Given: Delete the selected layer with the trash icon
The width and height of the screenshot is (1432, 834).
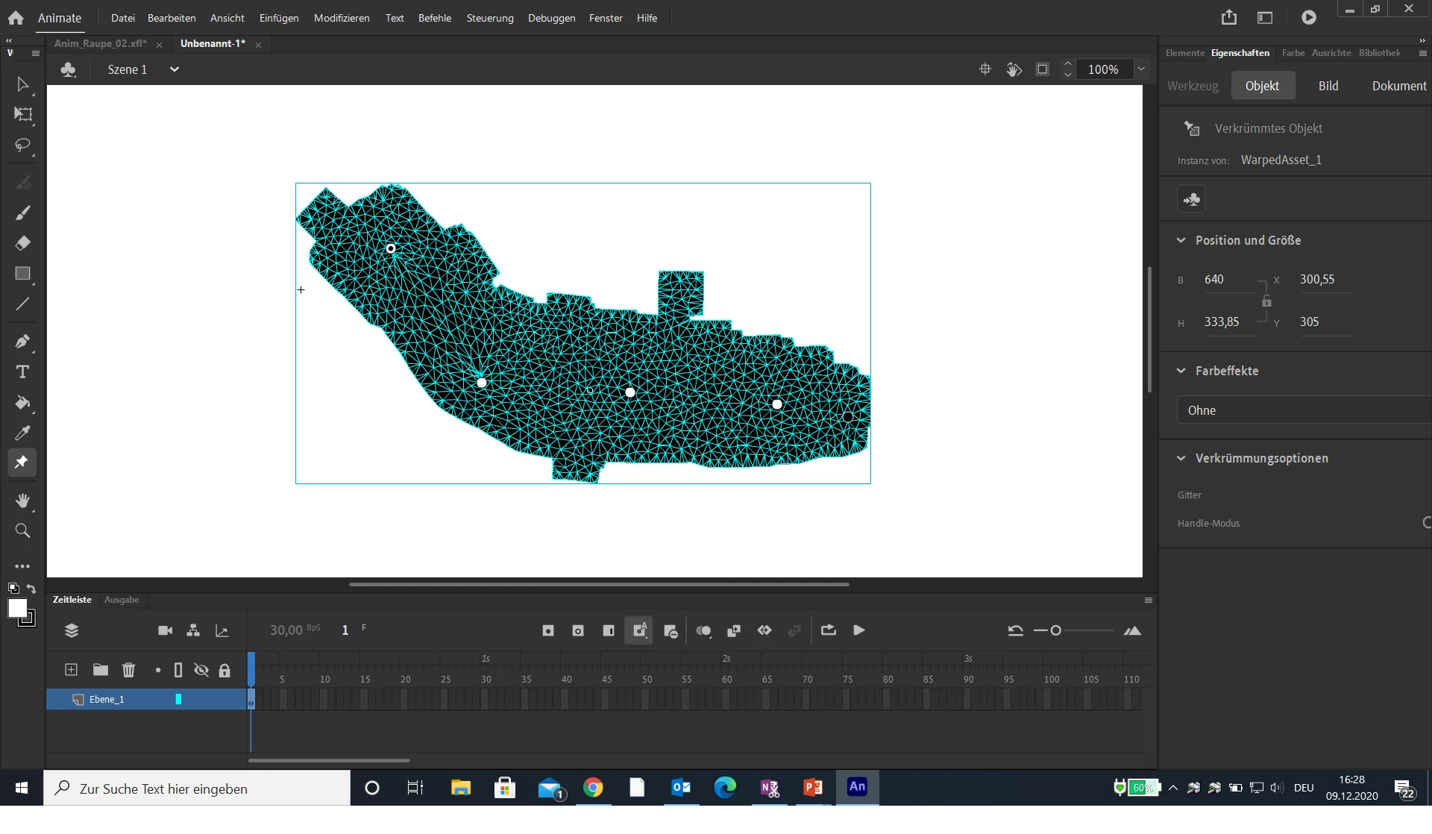Looking at the screenshot, I should coord(128,670).
